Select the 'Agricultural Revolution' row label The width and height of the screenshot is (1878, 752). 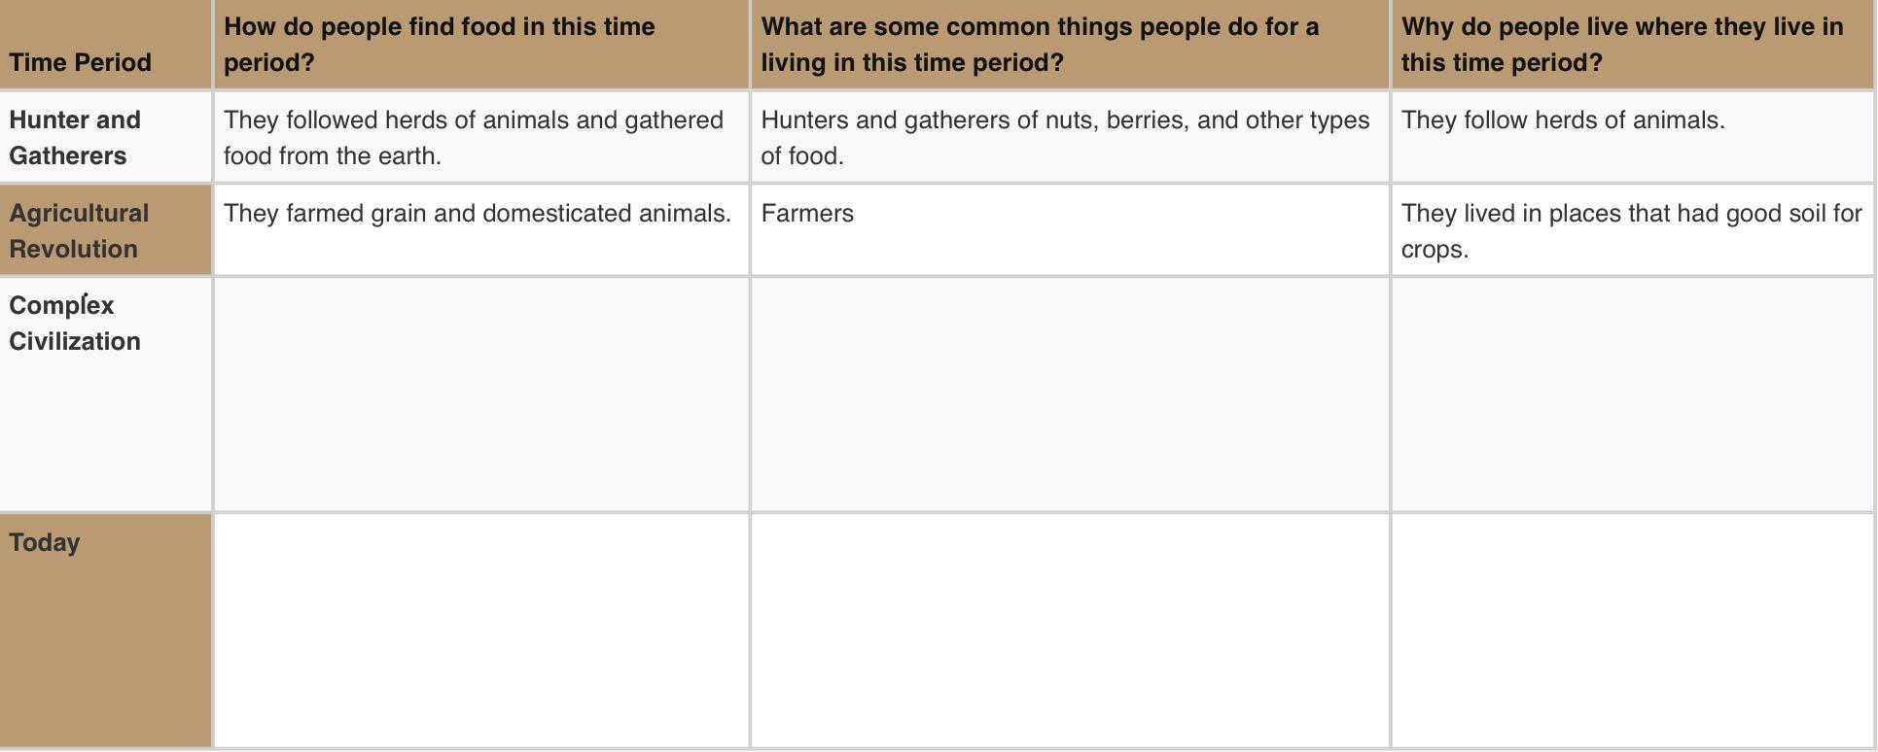pos(105,230)
